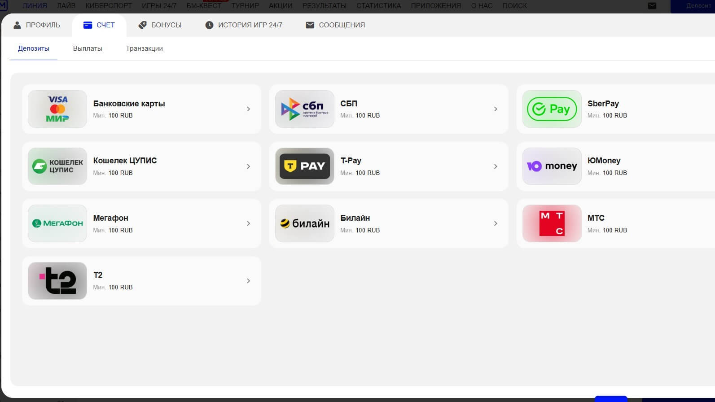This screenshot has height=402, width=715.
Task: Click the Кошелек ЦУПИС title
Action: click(125, 161)
